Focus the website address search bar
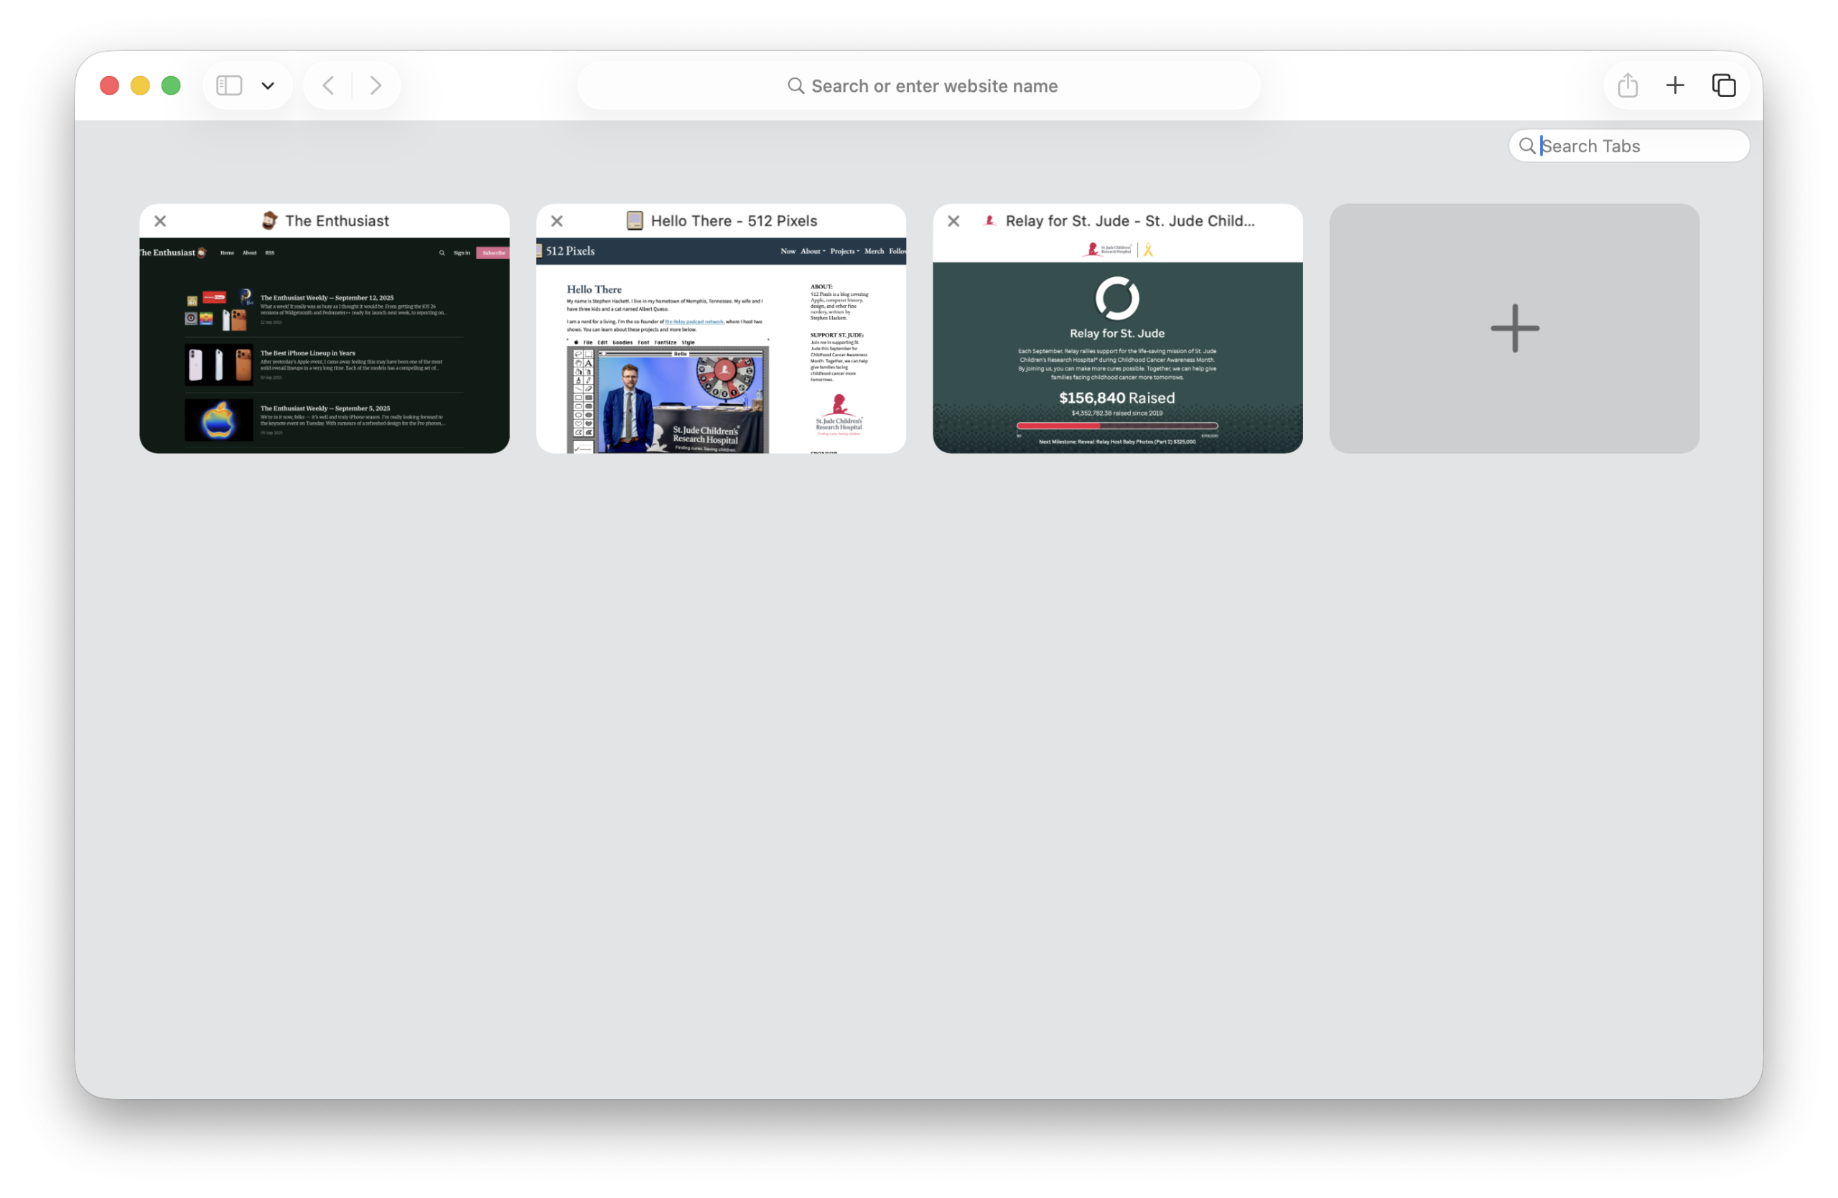 [919, 85]
